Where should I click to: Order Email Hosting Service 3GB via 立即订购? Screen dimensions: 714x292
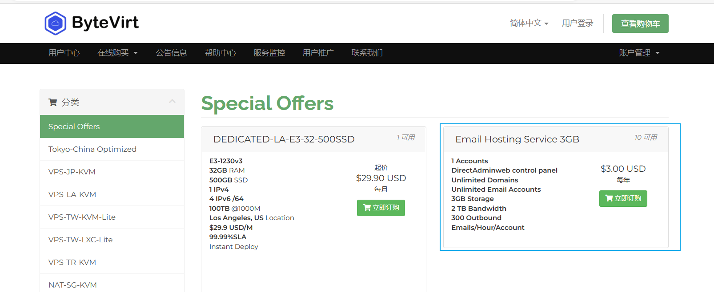[x=623, y=198]
